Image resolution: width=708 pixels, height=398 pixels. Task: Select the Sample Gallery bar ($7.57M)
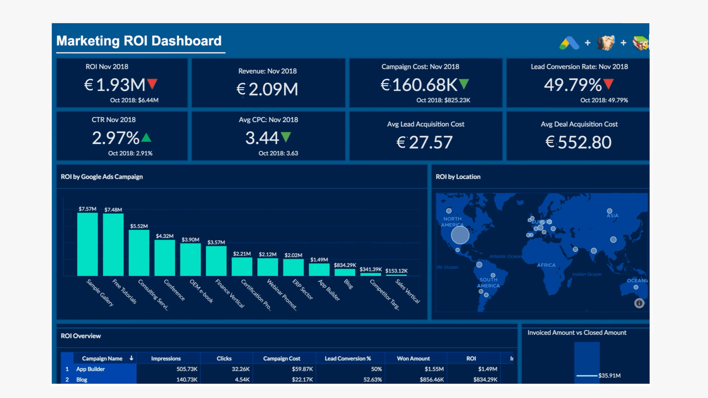tap(87, 244)
